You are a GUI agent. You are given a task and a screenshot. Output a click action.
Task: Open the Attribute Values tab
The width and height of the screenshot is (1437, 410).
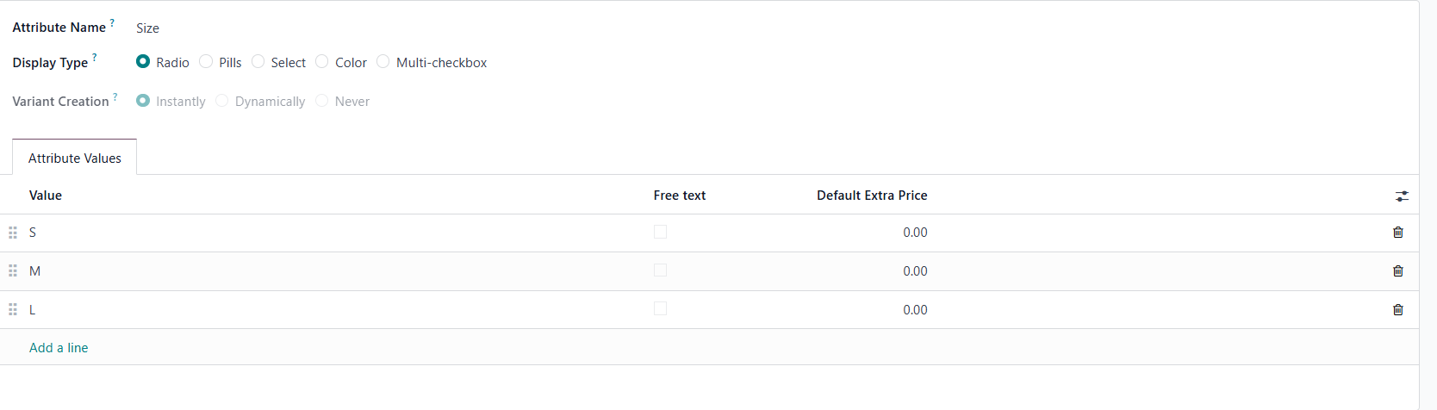tap(75, 158)
